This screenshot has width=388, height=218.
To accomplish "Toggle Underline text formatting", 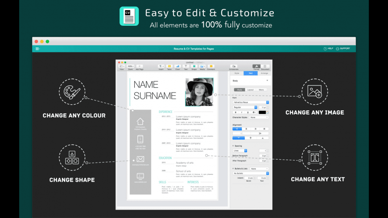I will [248, 112].
